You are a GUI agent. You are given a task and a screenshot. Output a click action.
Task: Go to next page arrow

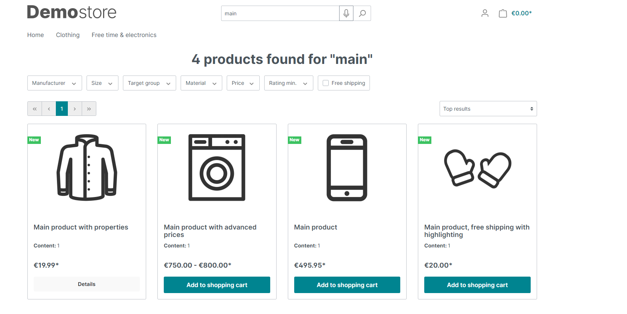[75, 109]
